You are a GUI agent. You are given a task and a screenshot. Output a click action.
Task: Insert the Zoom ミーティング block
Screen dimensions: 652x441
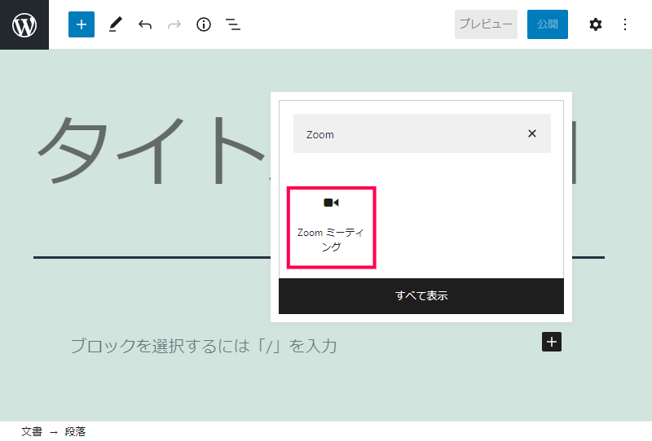(x=332, y=228)
